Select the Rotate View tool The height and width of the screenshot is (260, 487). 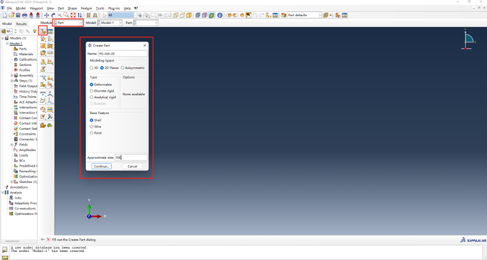pos(53,15)
